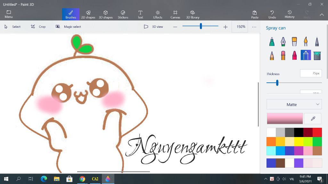Collapse the ribbon with the chevron

[x=322, y=15]
